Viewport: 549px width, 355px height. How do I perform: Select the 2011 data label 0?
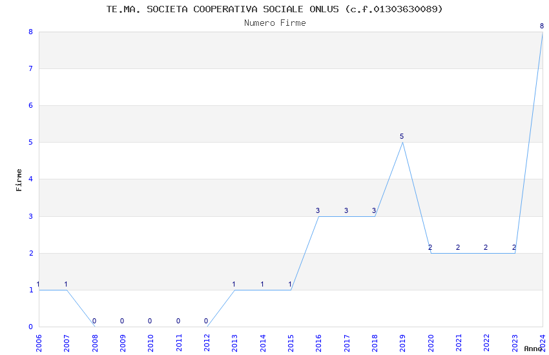click(178, 321)
